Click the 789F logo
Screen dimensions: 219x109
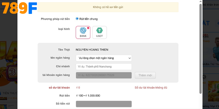tap(19, 8)
